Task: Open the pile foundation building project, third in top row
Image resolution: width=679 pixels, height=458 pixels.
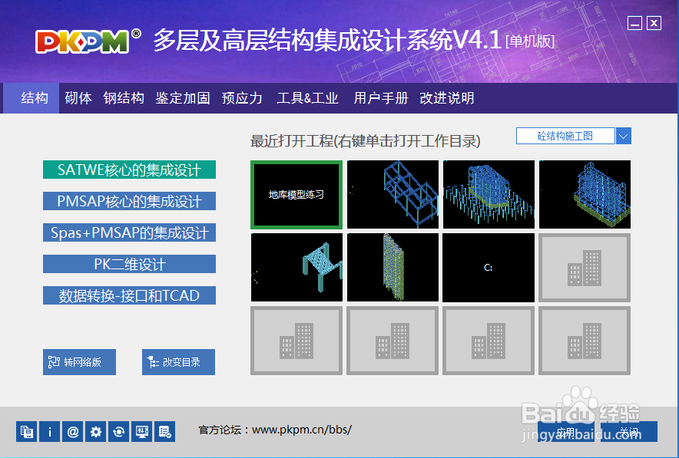Action: click(489, 195)
